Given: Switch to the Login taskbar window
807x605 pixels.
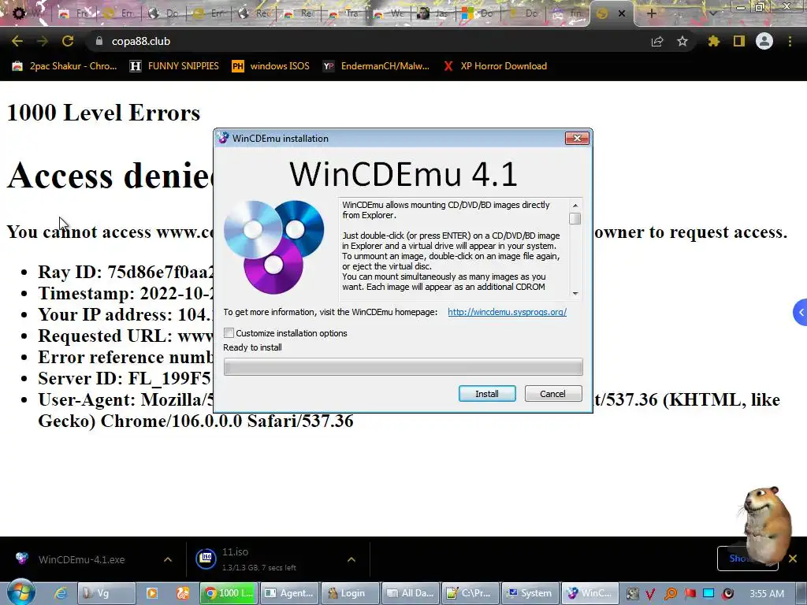Looking at the screenshot, I should coord(349,593).
